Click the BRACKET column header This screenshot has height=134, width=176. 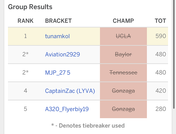click(x=58, y=21)
